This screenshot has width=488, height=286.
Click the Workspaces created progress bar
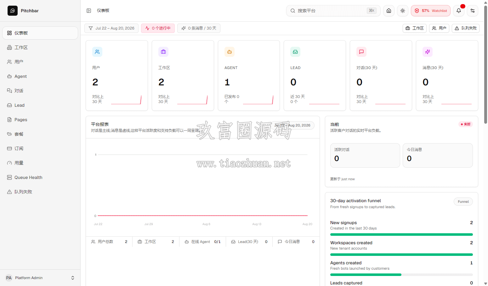click(401, 255)
